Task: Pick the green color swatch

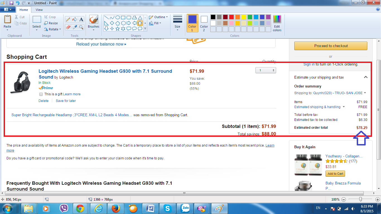Action: pyautogui.click(x=250, y=17)
